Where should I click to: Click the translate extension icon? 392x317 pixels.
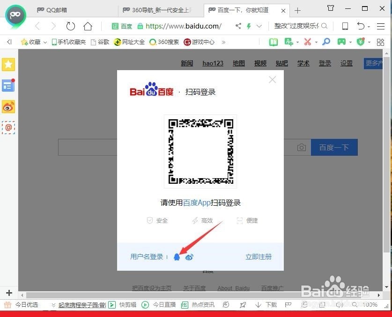click(288, 42)
